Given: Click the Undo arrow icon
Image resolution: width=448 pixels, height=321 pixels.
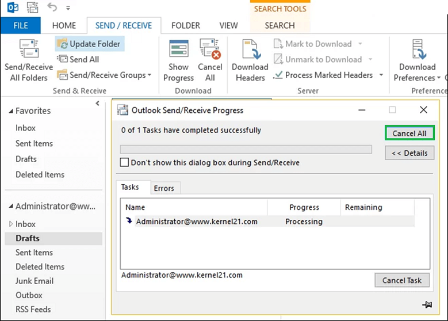Looking at the screenshot, I should 52,7.
